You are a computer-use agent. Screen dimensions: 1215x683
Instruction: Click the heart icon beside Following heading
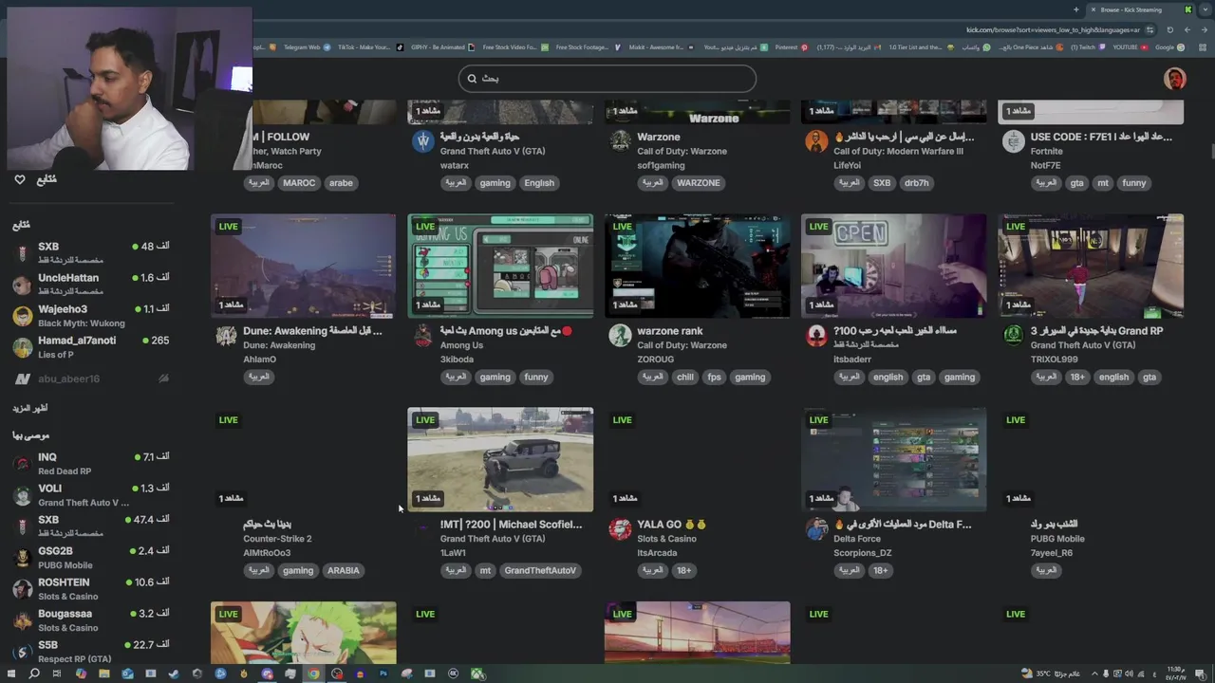(19, 179)
